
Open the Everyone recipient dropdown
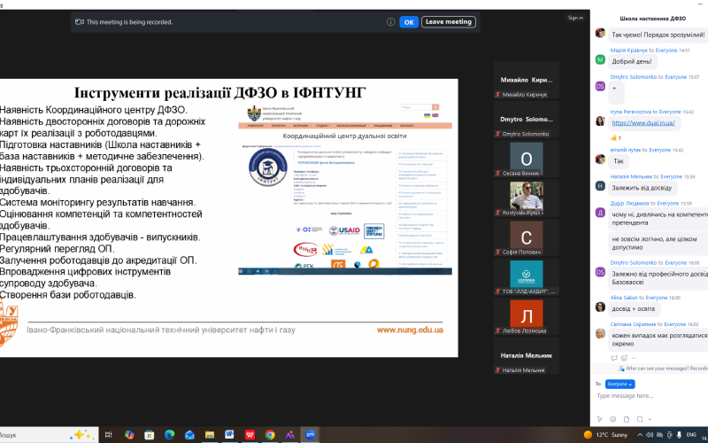[620, 384]
